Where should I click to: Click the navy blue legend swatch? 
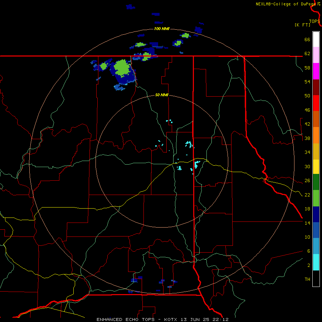point(316,214)
